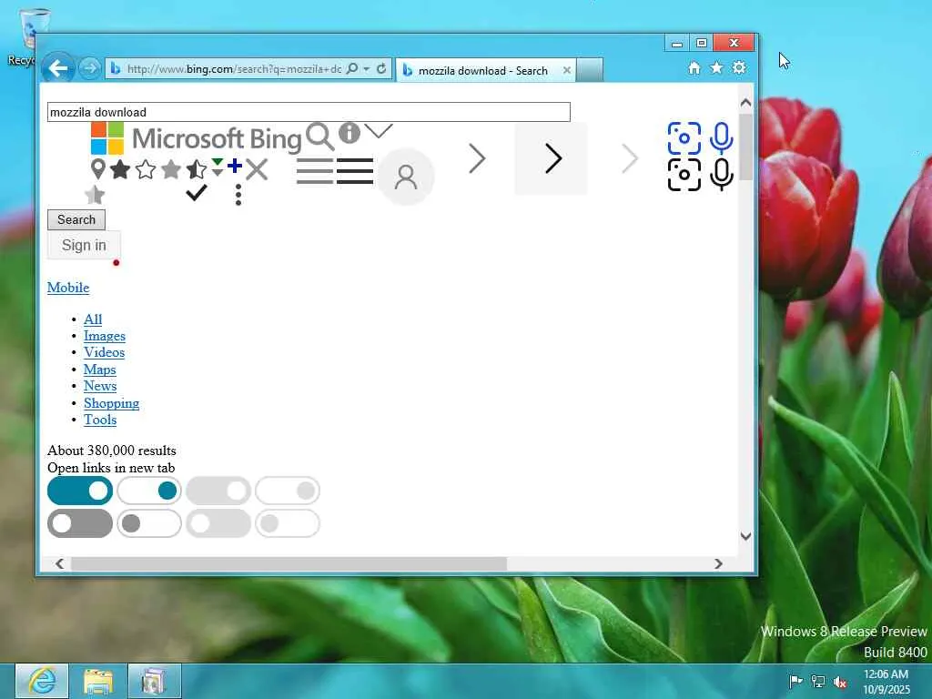Click the black visual search camera icon
This screenshot has width=932, height=699.
point(684,175)
